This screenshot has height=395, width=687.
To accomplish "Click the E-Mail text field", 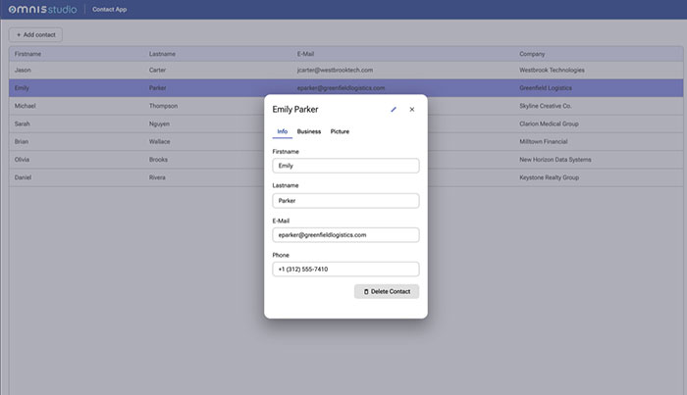I will 345,235.
